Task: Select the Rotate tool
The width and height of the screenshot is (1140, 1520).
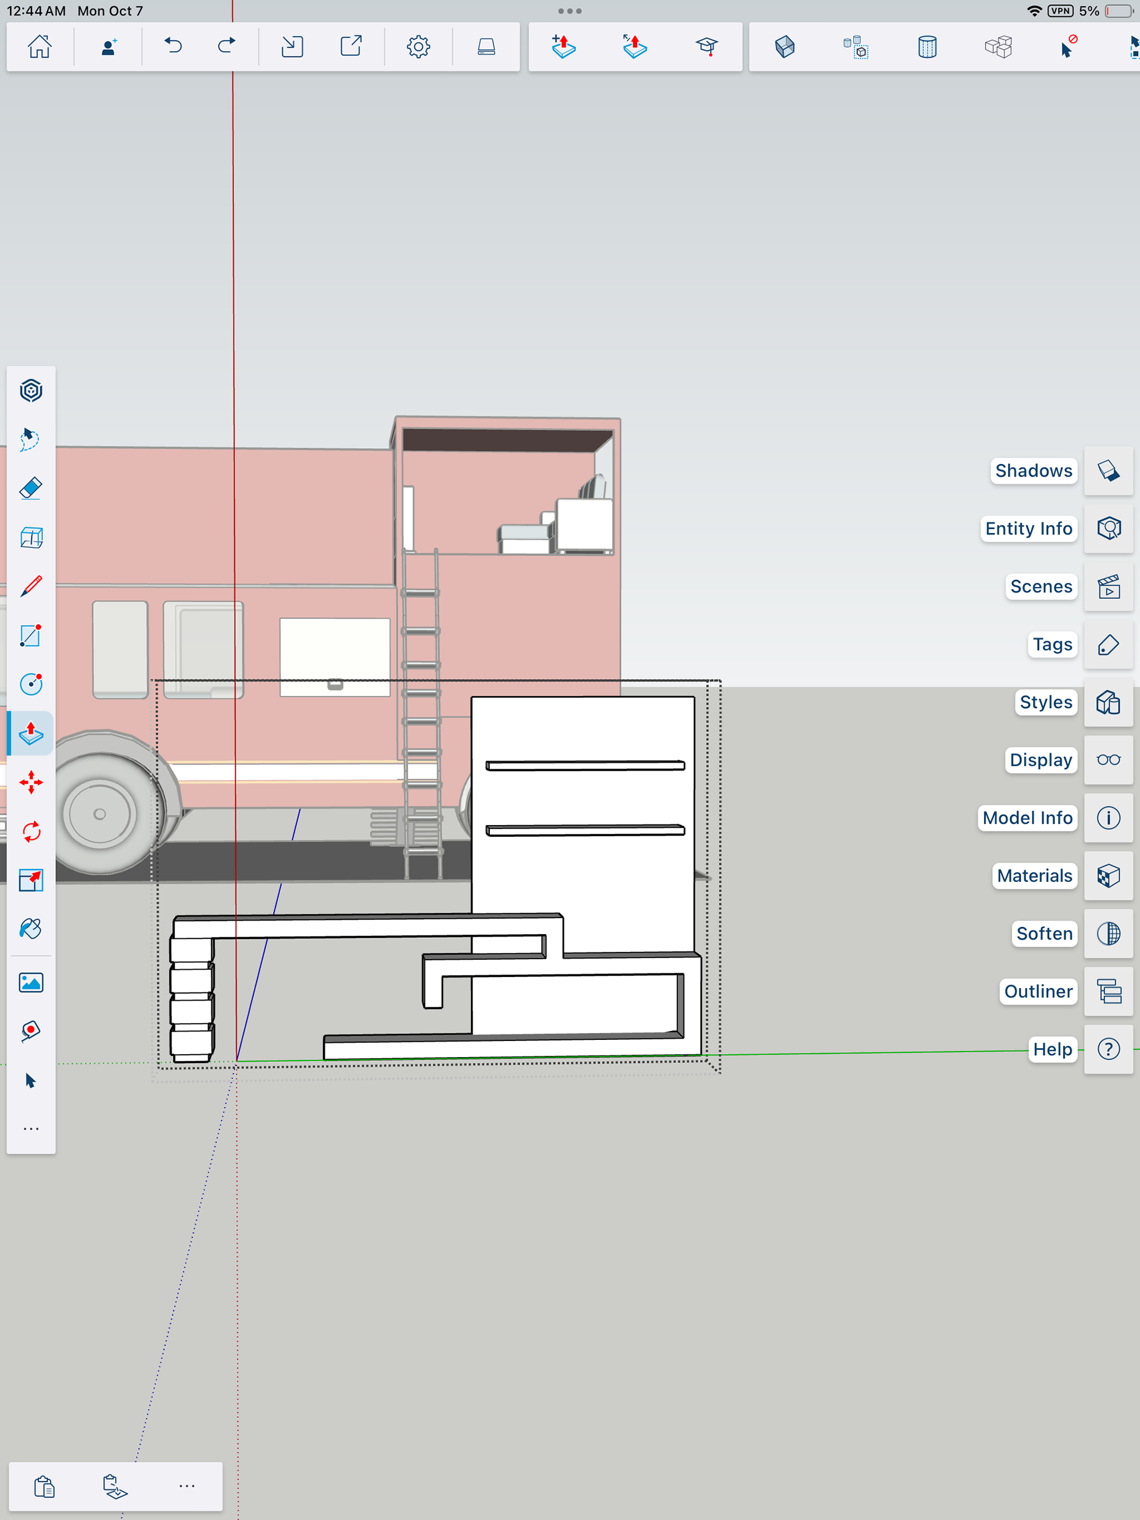Action: 31,832
